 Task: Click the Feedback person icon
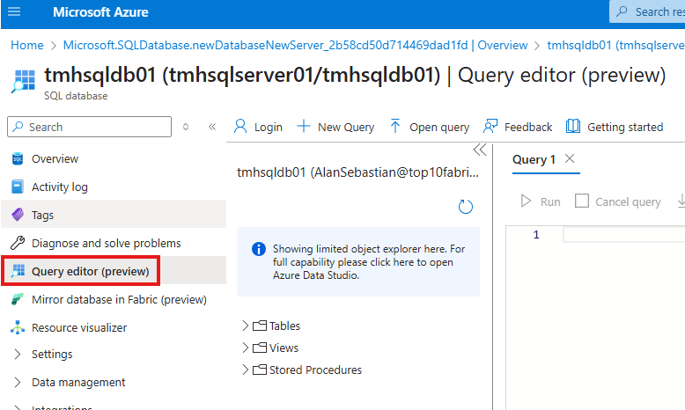point(490,127)
